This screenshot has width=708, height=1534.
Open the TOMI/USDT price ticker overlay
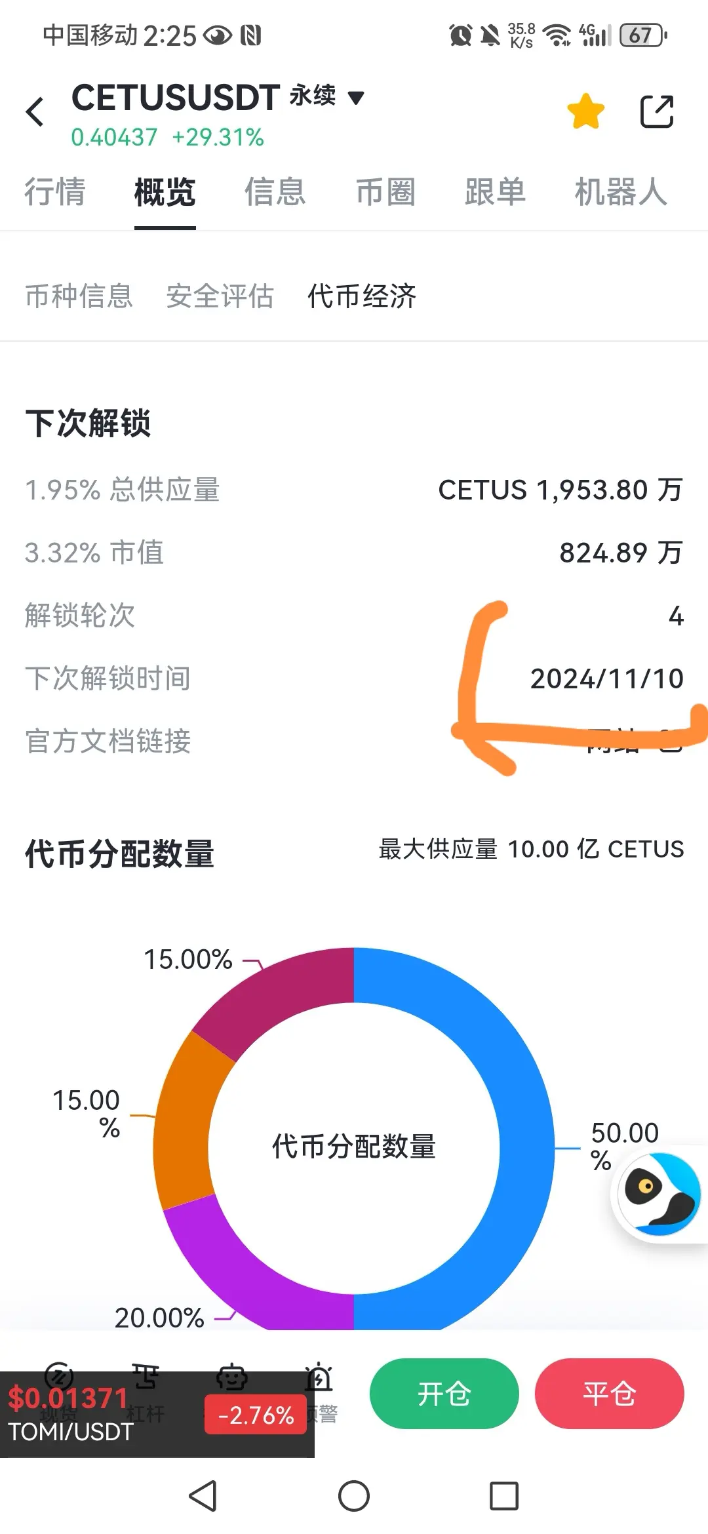pos(157,1415)
